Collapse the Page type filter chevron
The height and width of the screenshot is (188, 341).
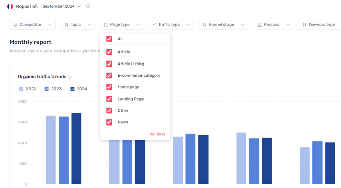138,25
